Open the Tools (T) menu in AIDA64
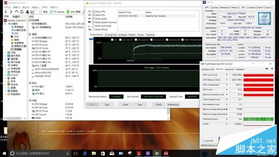 44,7
